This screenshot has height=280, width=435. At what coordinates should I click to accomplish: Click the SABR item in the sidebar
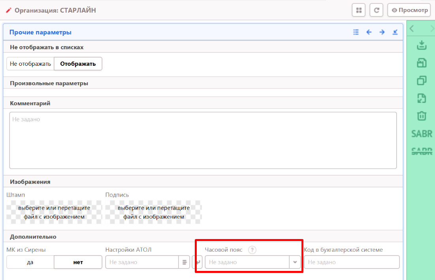point(422,134)
